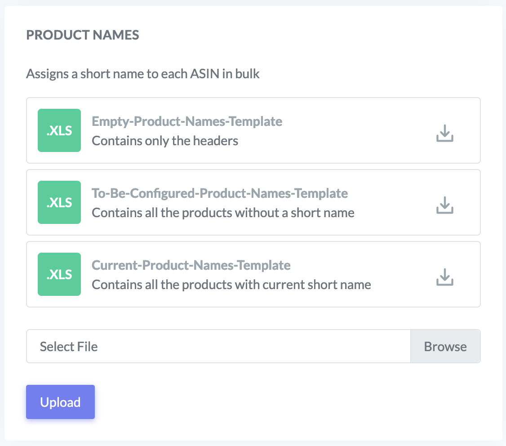Download the To-Be-Configured-Product-Names-Template via its arrow icon
The height and width of the screenshot is (446, 506).
click(x=444, y=205)
